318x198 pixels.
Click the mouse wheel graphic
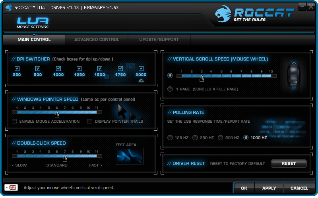click(294, 75)
